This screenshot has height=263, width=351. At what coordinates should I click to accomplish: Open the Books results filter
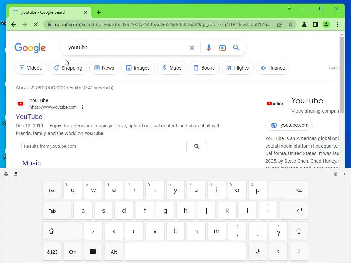point(204,68)
